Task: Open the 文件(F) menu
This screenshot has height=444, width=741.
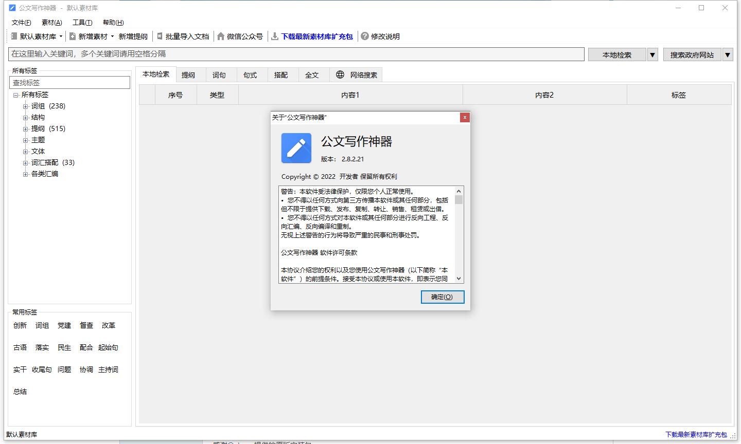Action: click(21, 23)
